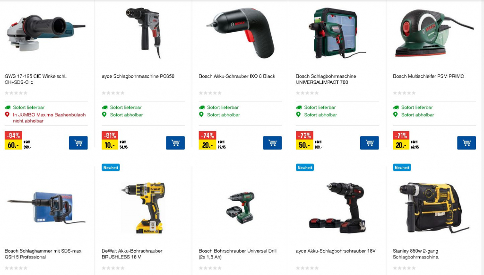Open the Bosch Schlaghammer GSH 5 Professional link
Screen dimensions: 484x275
click(43, 254)
